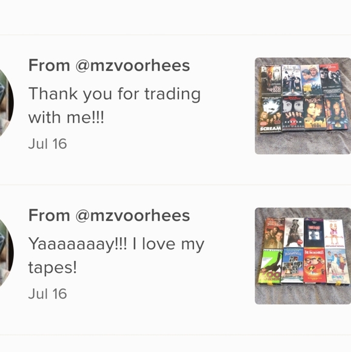This screenshot has height=352, width=351.
Task: Click Jul 16 date under tapes review
Action: pyautogui.click(x=47, y=294)
